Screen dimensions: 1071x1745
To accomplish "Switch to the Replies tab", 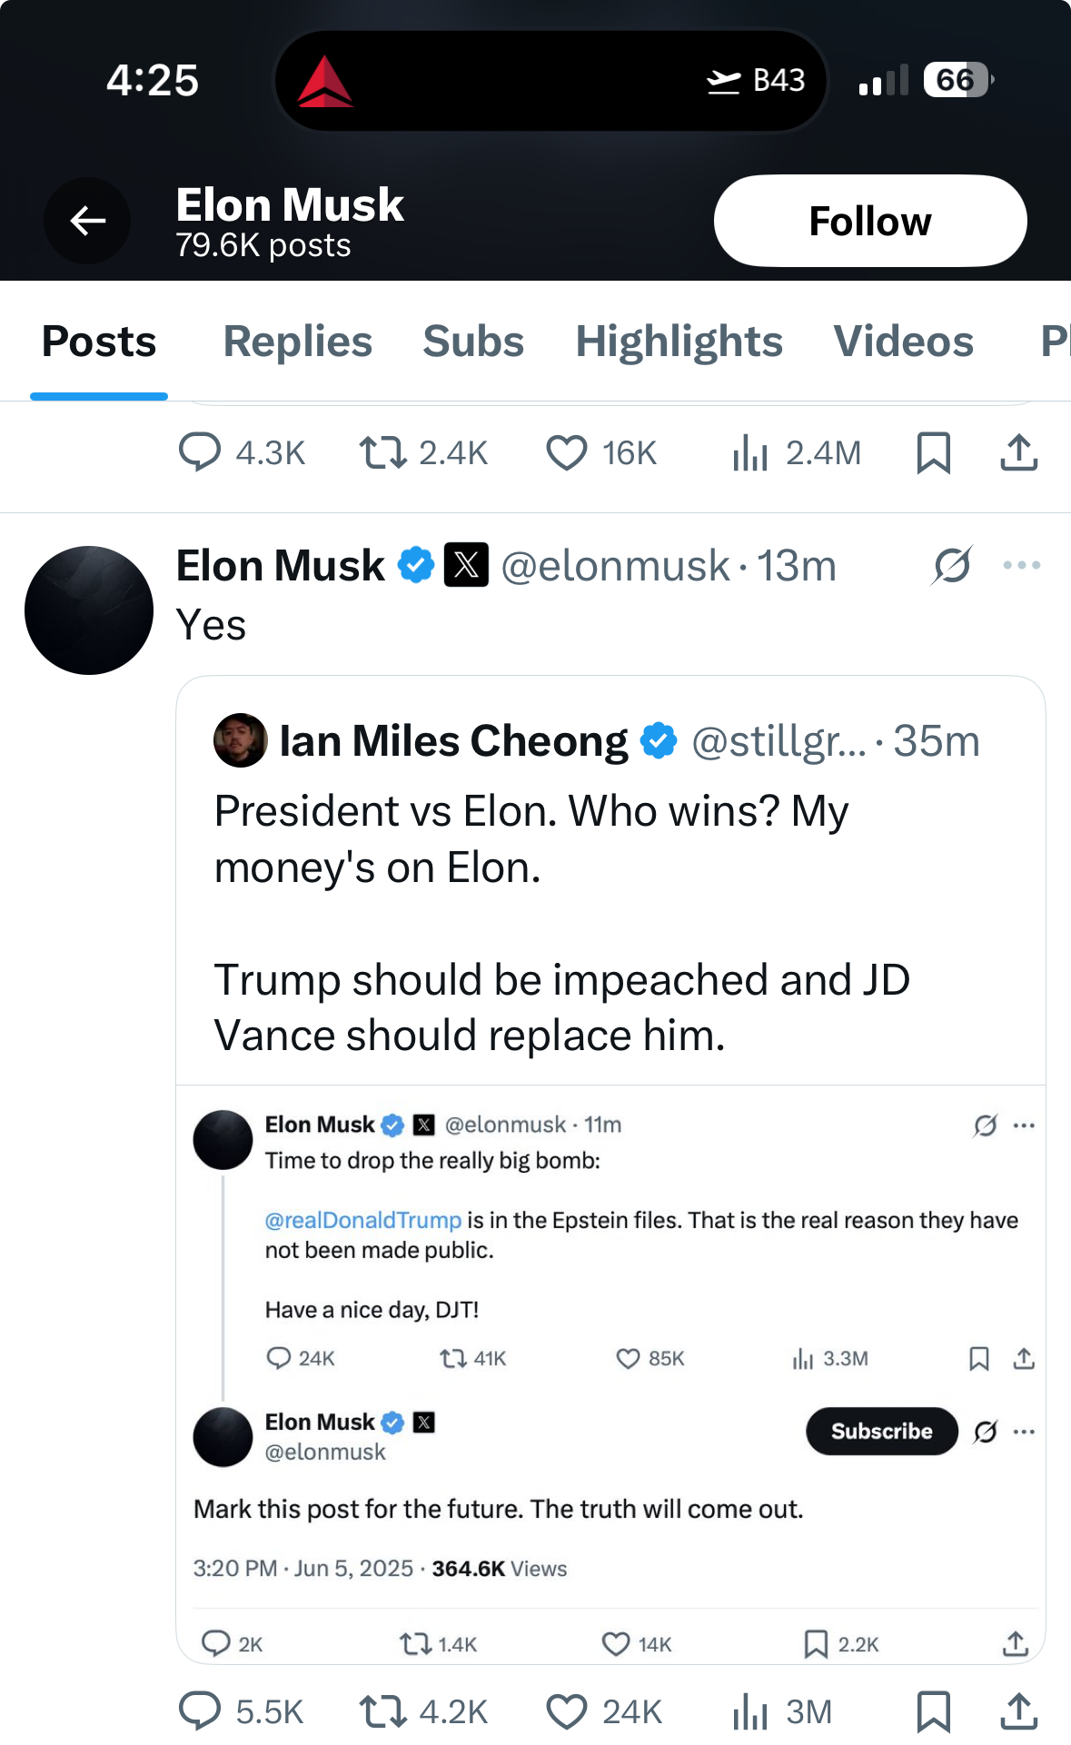I will click(x=298, y=342).
